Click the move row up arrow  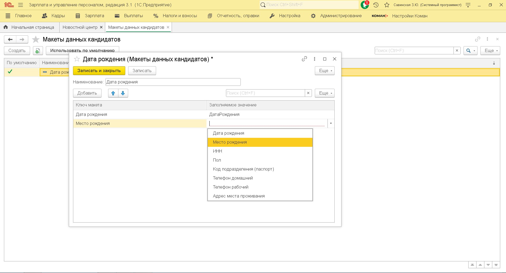pos(113,93)
